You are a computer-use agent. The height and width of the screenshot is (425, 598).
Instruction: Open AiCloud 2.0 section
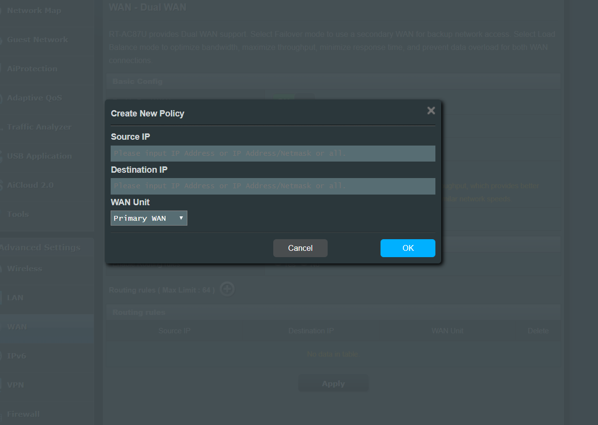30,185
